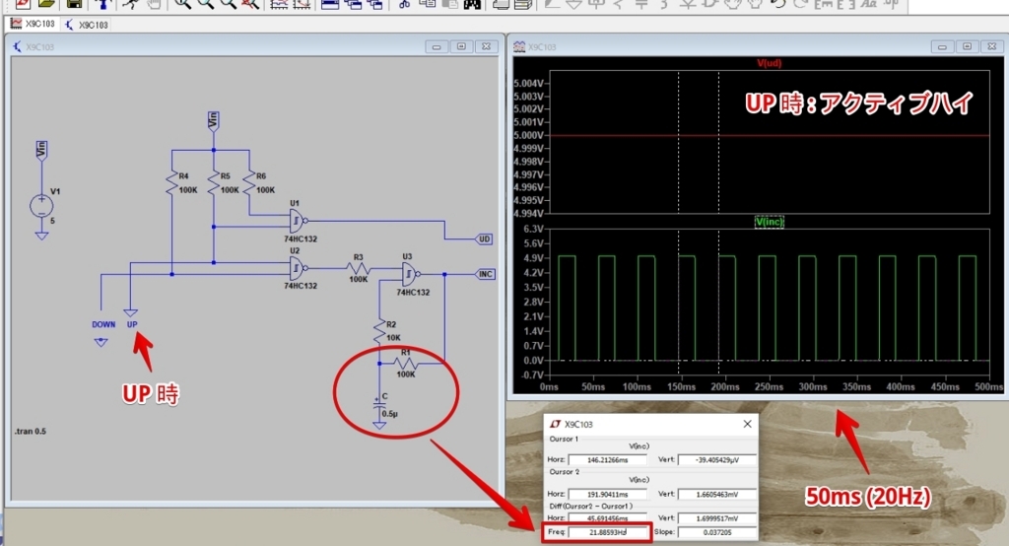Click the Save floppy disk toolbar icon
Image resolution: width=1009 pixels, height=546 pixels.
tap(74, 3)
